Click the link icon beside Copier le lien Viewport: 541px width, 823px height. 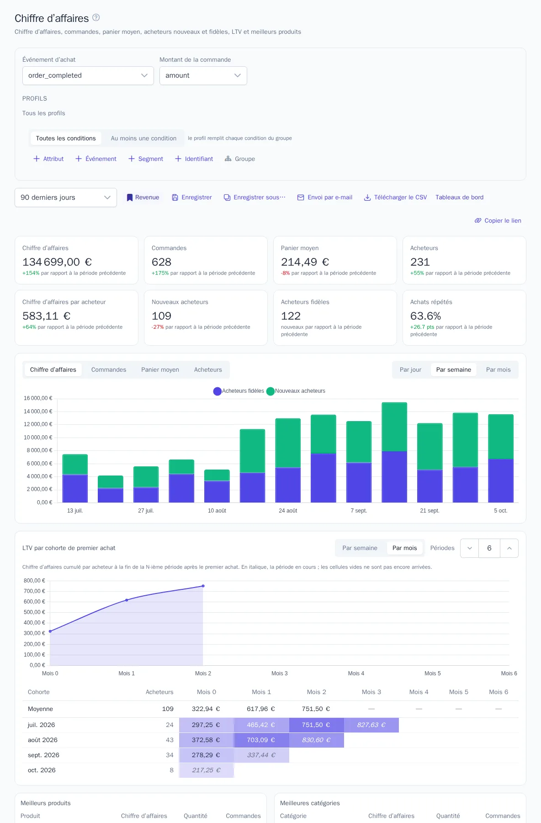[478, 220]
